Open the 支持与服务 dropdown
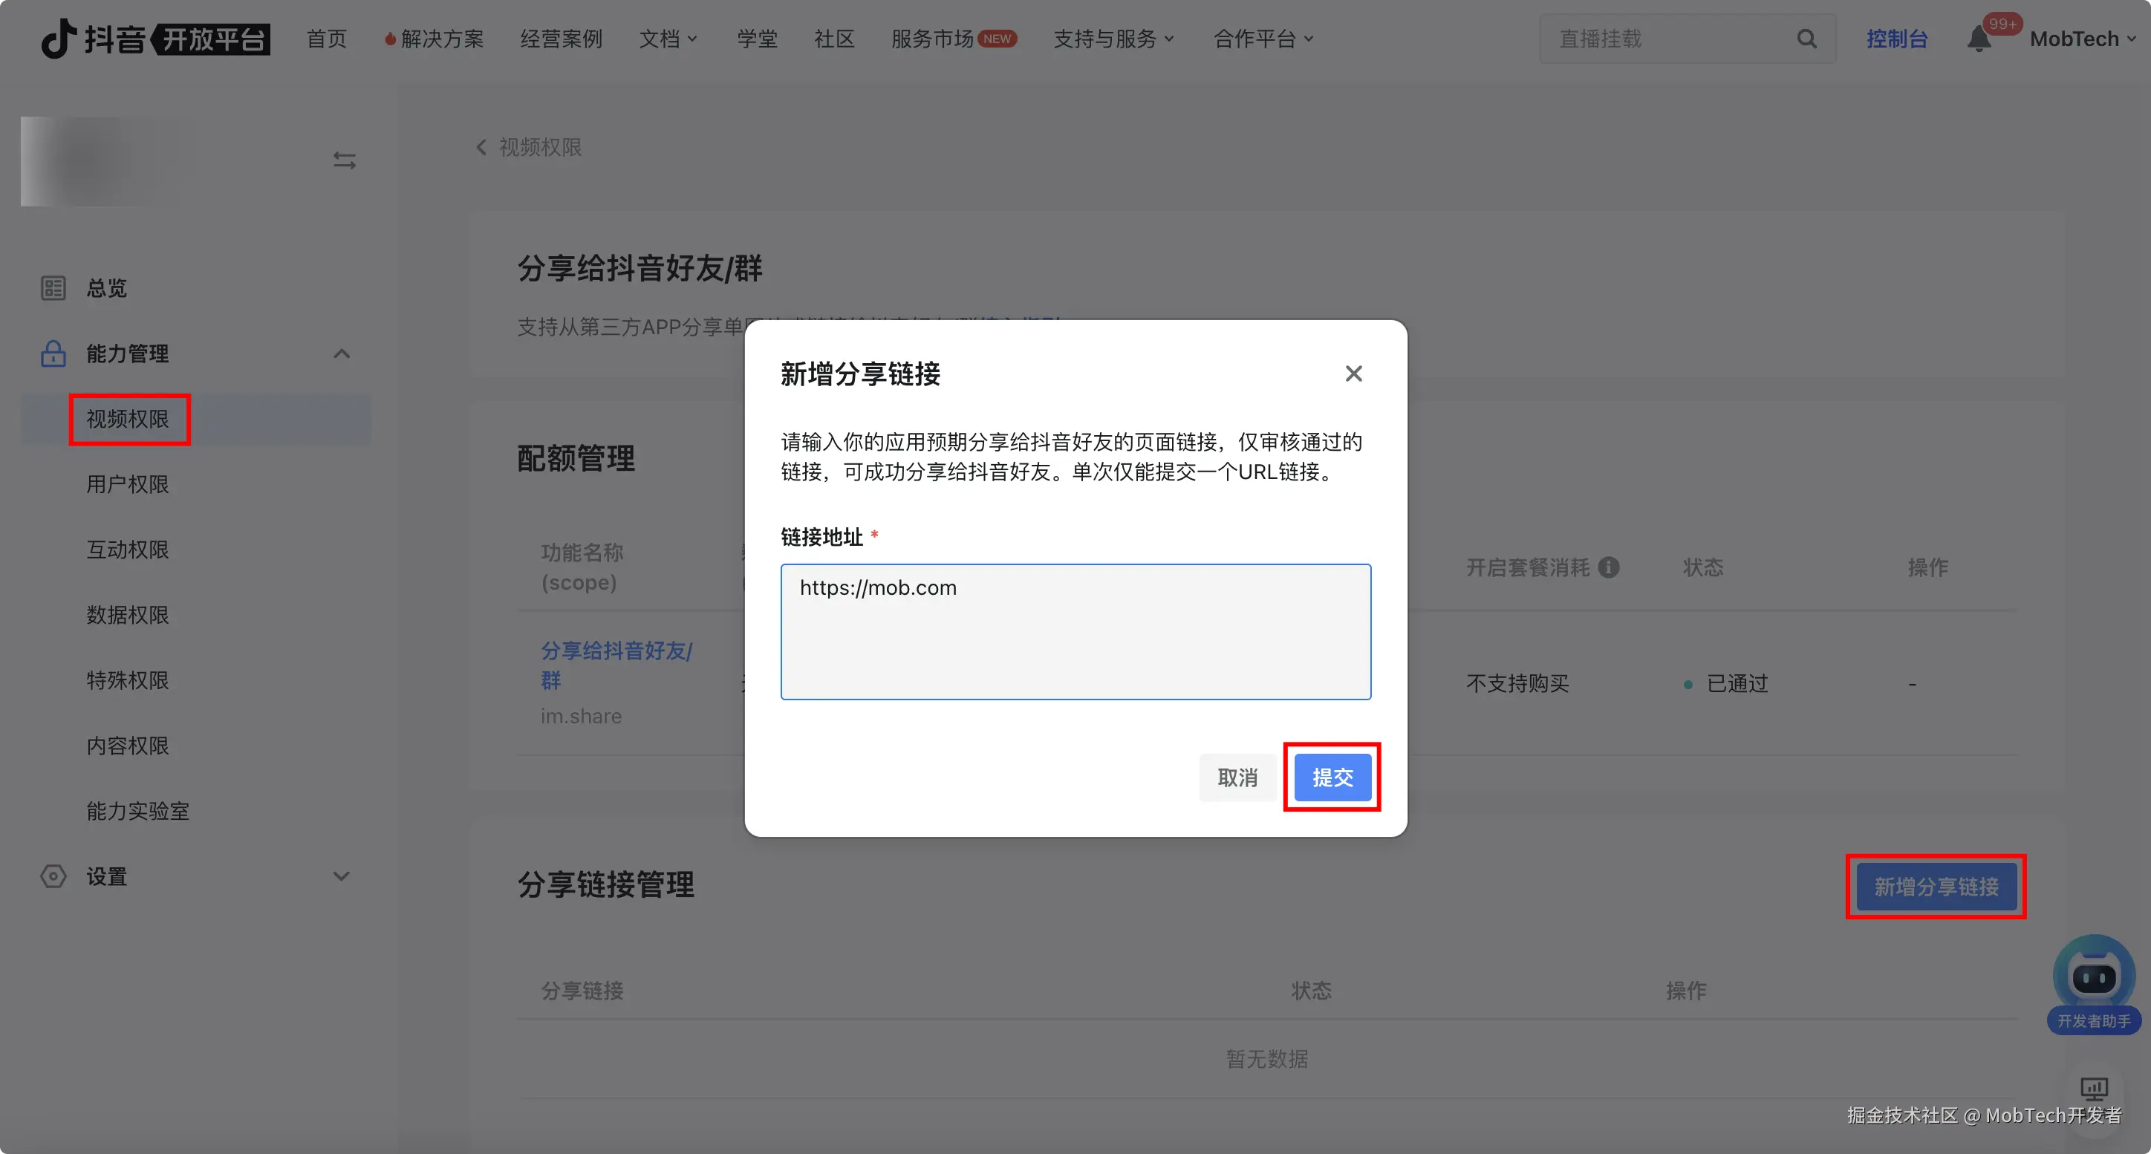Viewport: 2151px width, 1154px height. (x=1113, y=39)
